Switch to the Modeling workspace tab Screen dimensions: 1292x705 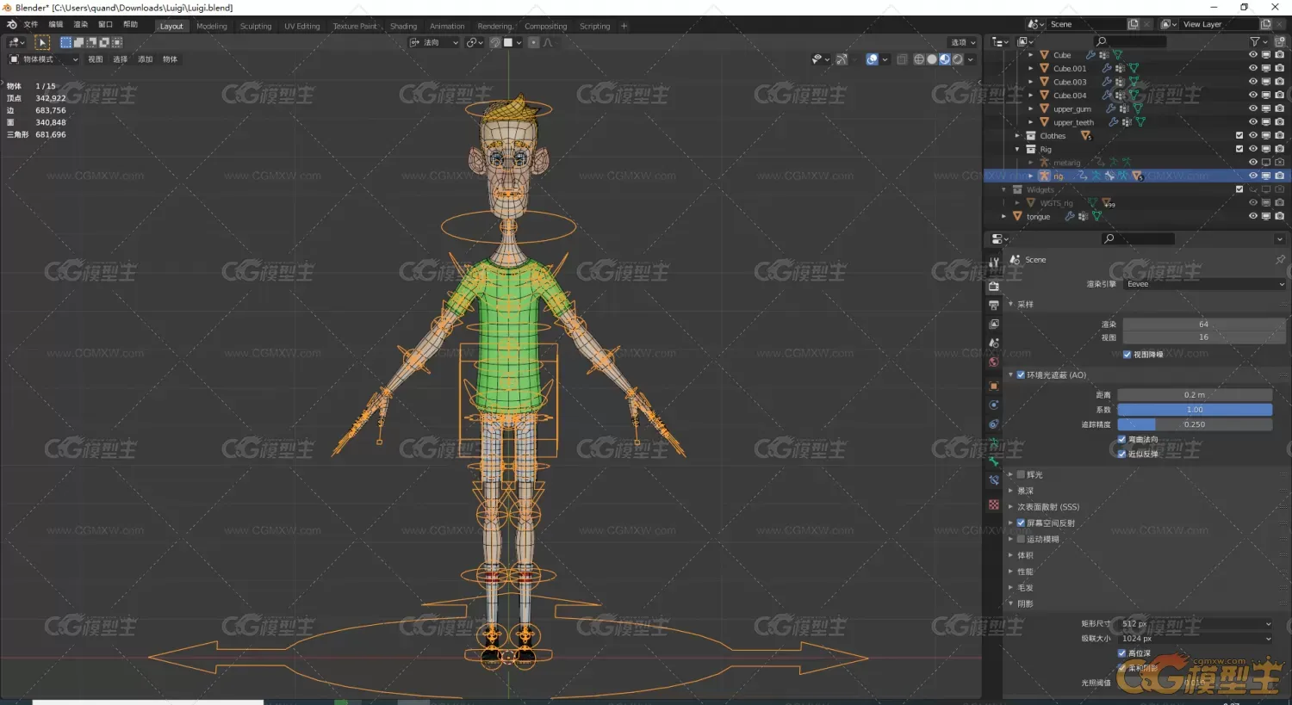(x=212, y=26)
